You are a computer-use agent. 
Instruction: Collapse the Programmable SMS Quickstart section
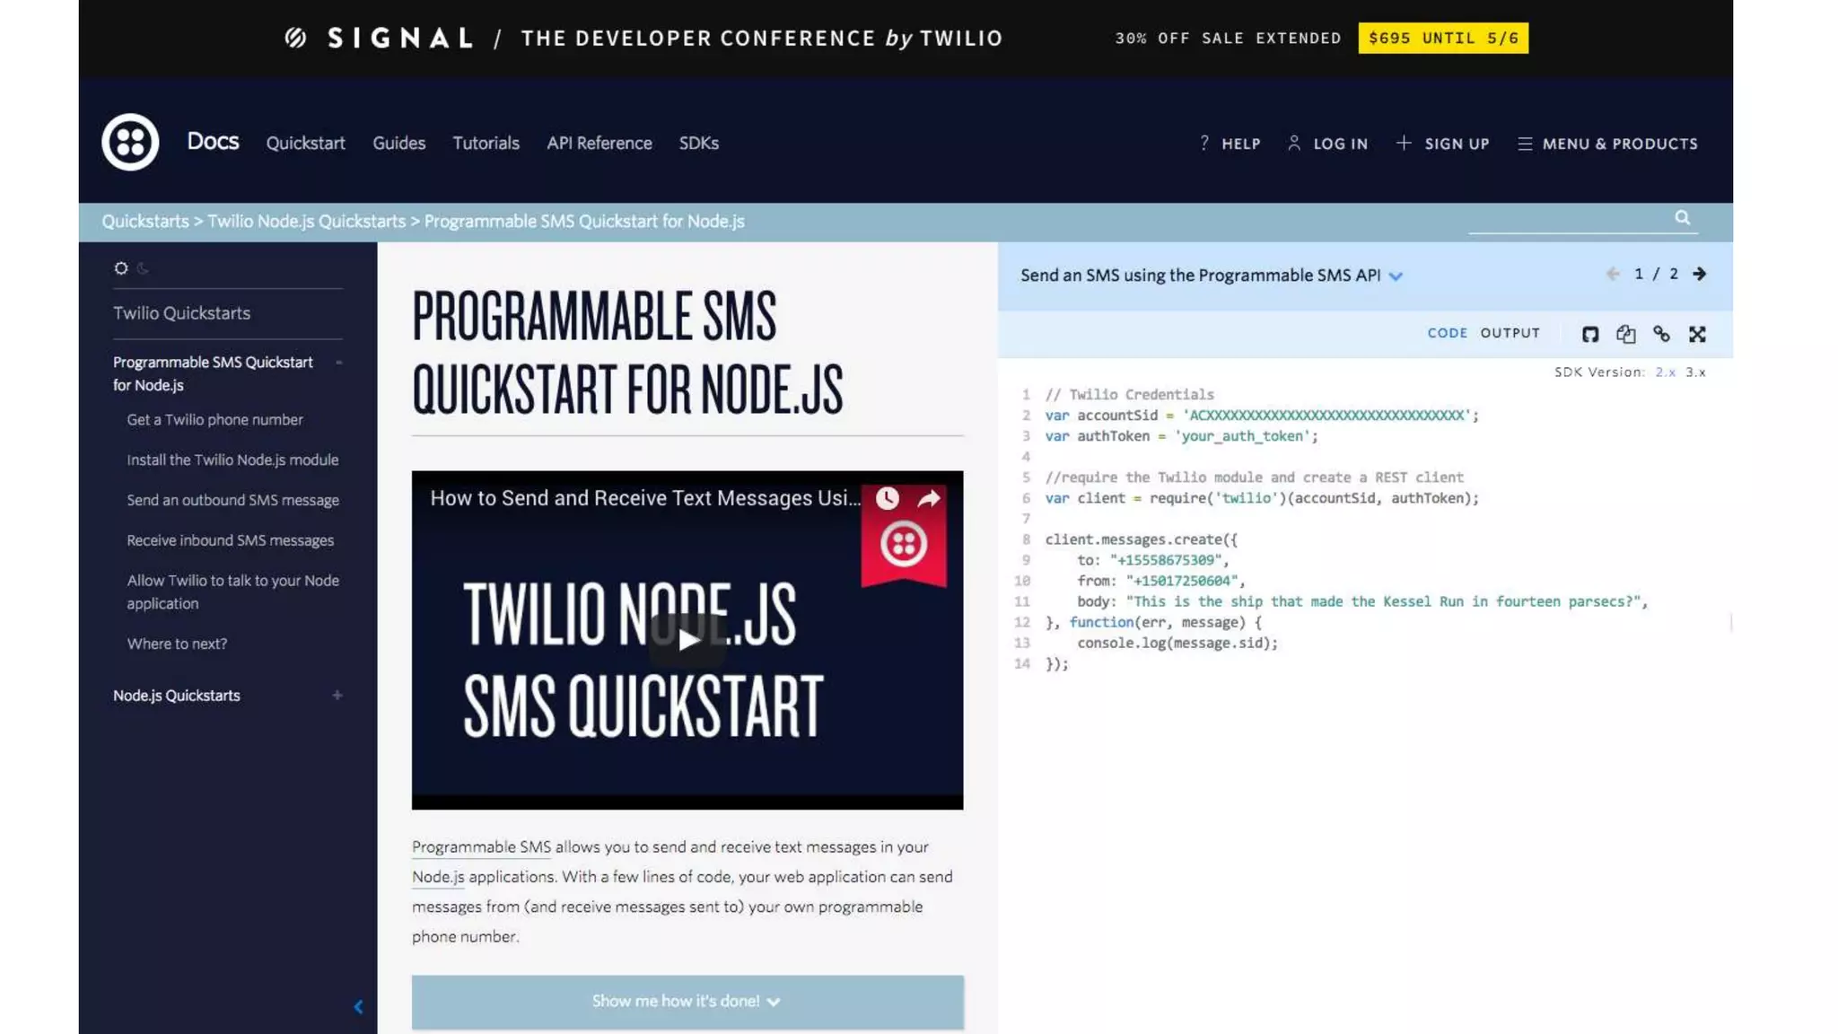pos(338,363)
